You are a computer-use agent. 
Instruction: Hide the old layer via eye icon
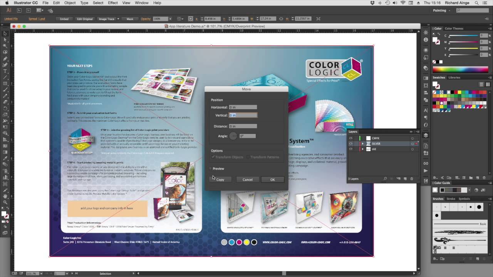pos(350,149)
